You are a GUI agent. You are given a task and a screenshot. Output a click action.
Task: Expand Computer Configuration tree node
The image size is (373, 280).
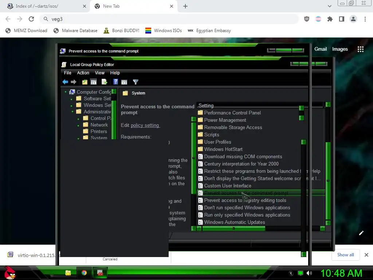66,92
